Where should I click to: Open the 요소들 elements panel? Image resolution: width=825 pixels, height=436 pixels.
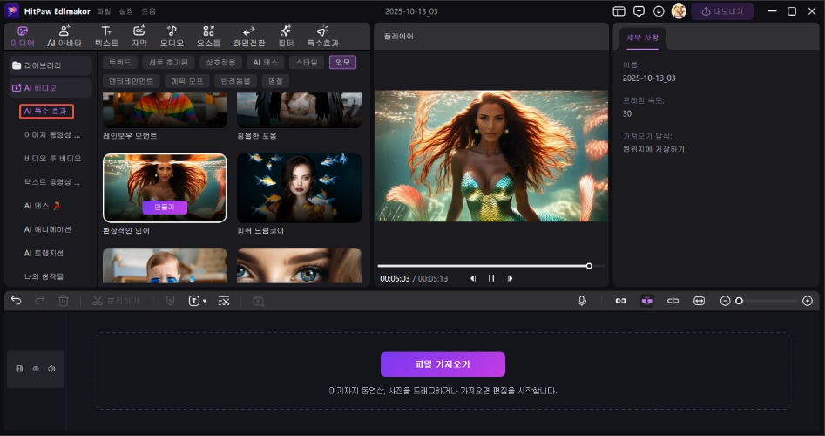(x=209, y=37)
